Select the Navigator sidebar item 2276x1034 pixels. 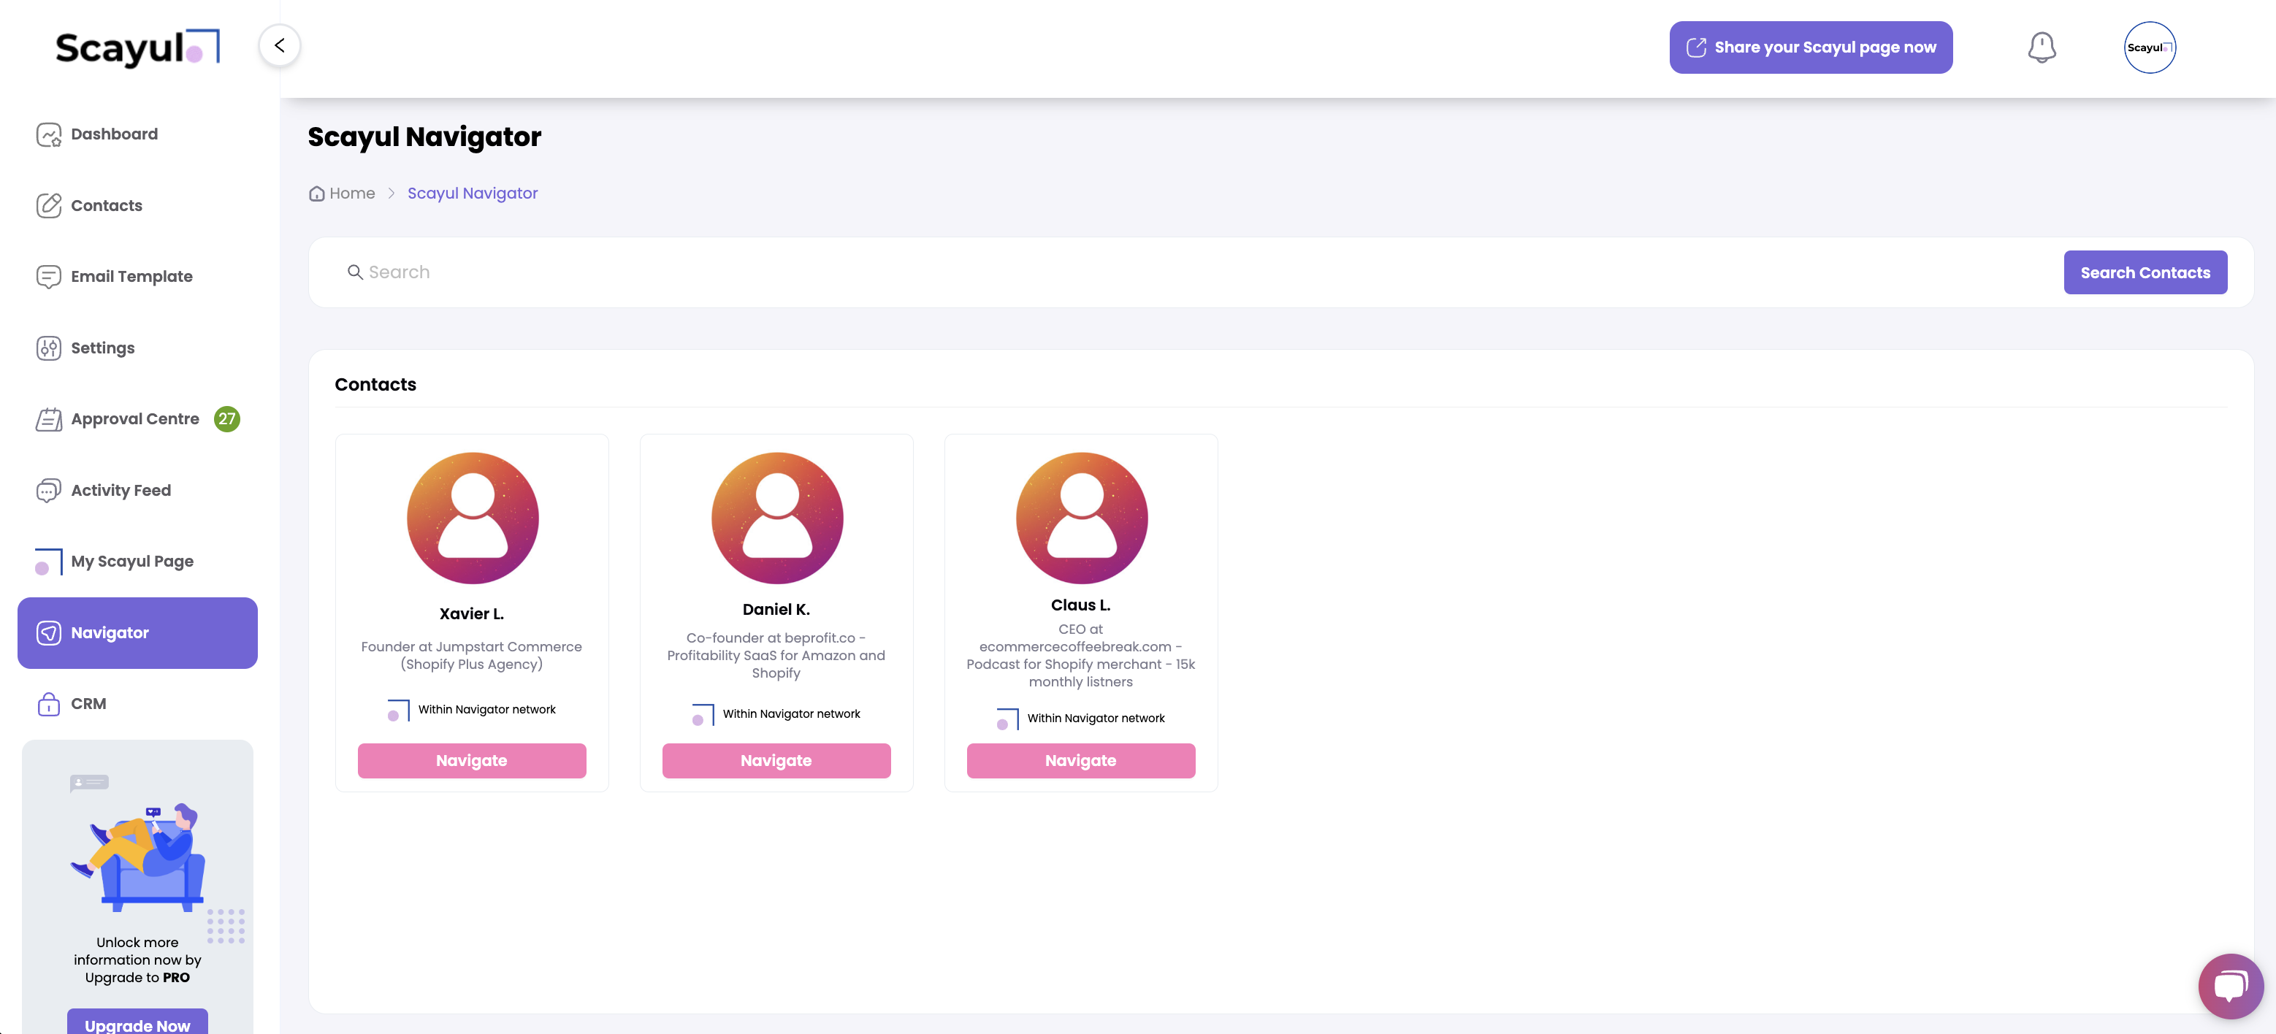[138, 633]
